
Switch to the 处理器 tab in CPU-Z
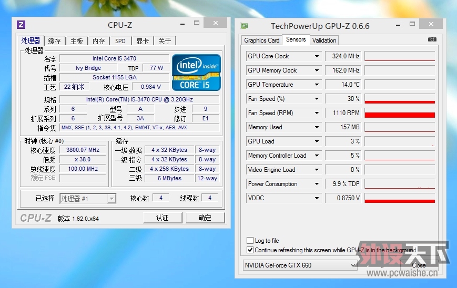click(x=31, y=40)
